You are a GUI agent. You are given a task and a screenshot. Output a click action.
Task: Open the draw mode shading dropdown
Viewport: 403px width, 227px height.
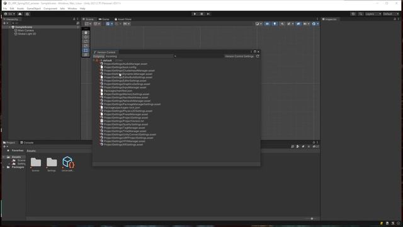click(259, 24)
